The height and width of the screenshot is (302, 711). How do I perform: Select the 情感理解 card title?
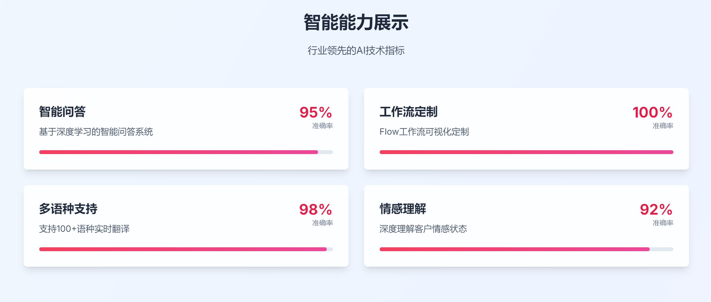tap(403, 209)
